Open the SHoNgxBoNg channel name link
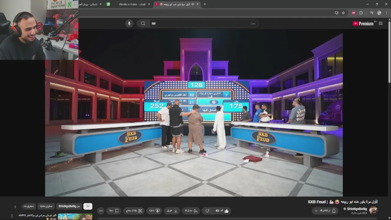 click(x=357, y=209)
